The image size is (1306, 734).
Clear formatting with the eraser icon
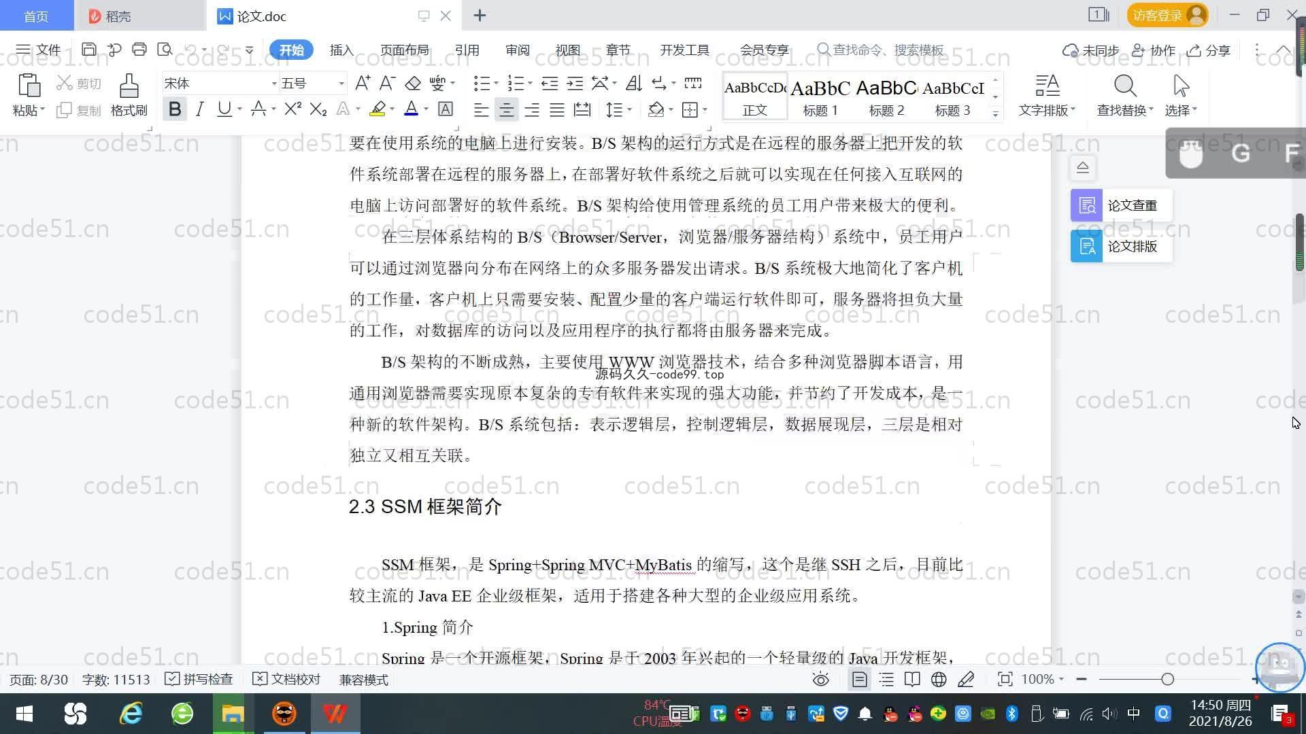pyautogui.click(x=413, y=83)
